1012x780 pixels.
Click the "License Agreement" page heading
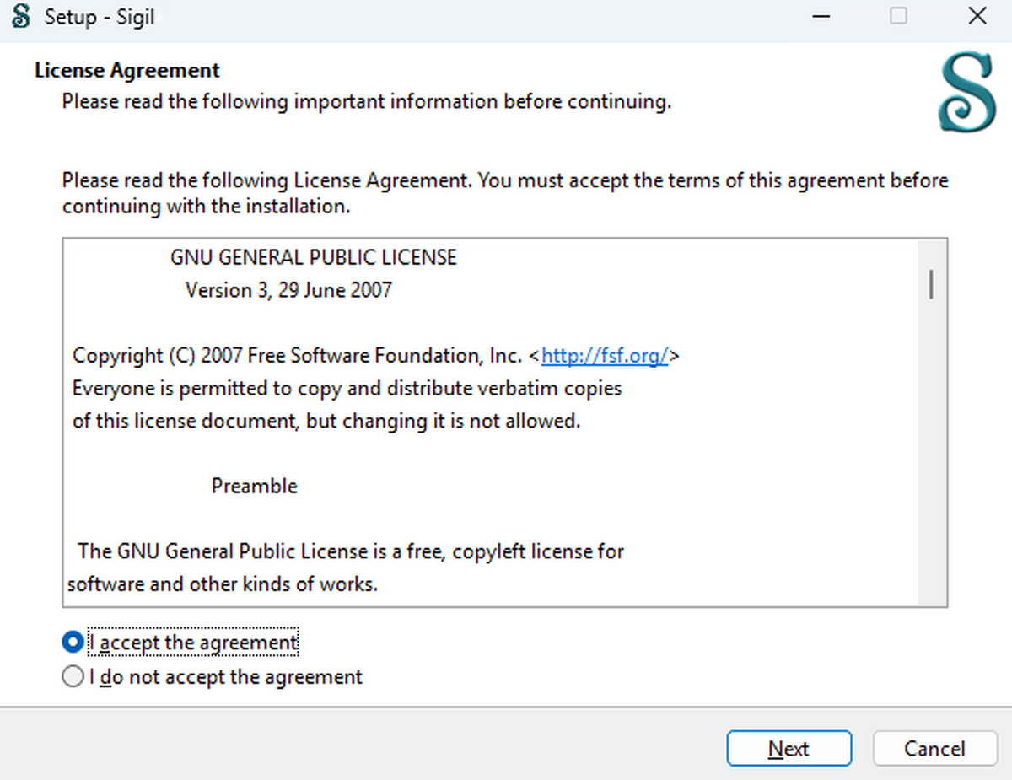(127, 70)
